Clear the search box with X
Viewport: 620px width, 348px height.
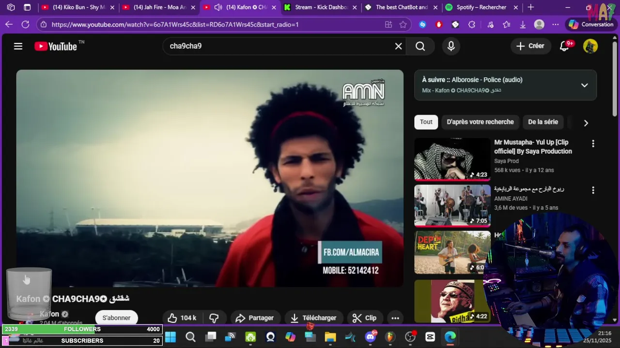[x=398, y=46]
